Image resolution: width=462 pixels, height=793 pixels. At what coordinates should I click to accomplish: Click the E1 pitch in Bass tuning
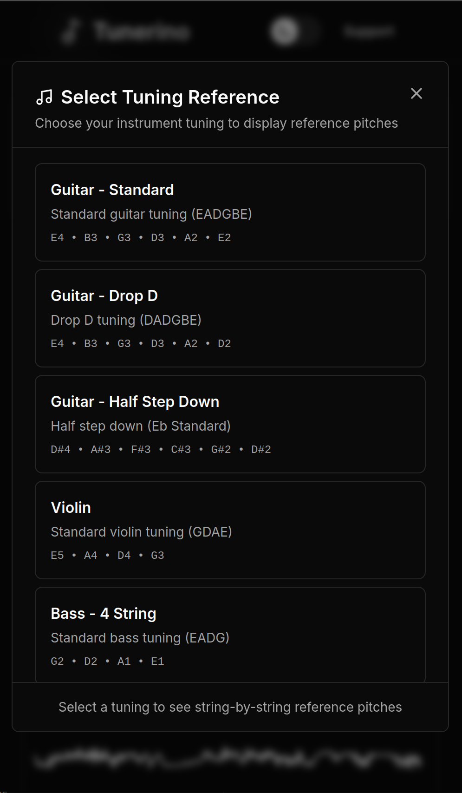(157, 661)
